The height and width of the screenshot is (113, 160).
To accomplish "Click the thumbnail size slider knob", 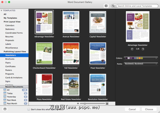I will click(85, 103).
